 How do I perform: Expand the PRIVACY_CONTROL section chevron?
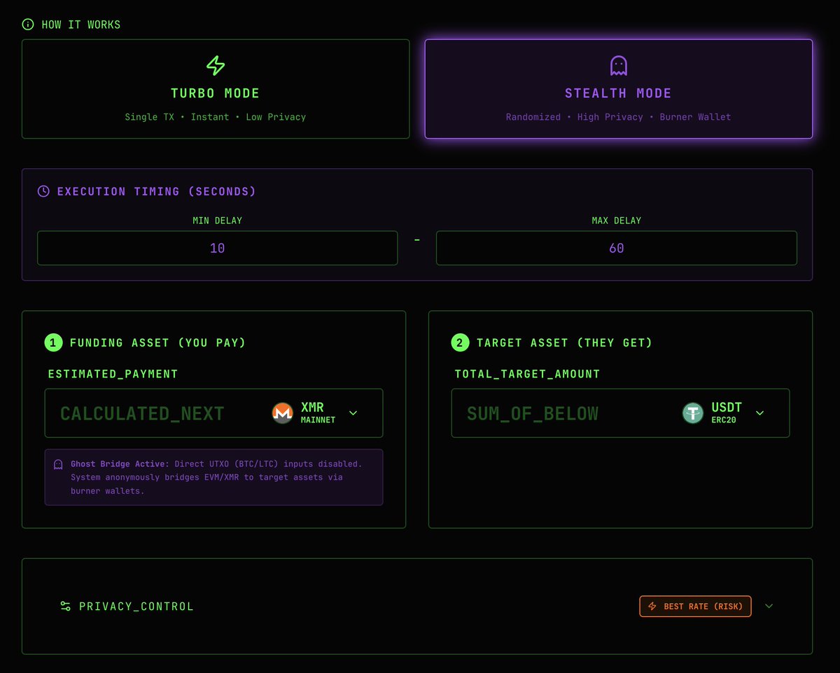tap(769, 606)
